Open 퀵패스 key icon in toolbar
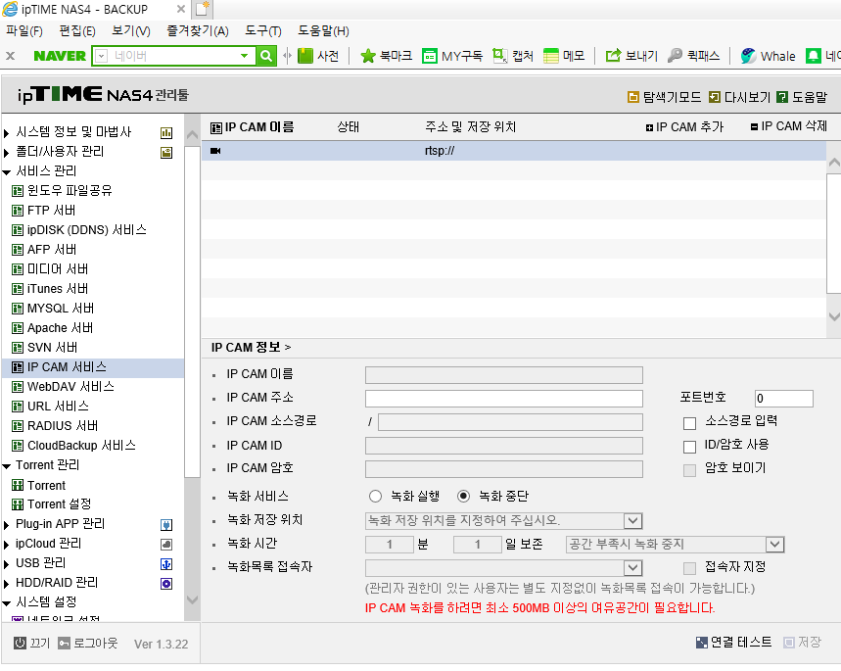Screen dimensions: 841x671 click(x=675, y=56)
